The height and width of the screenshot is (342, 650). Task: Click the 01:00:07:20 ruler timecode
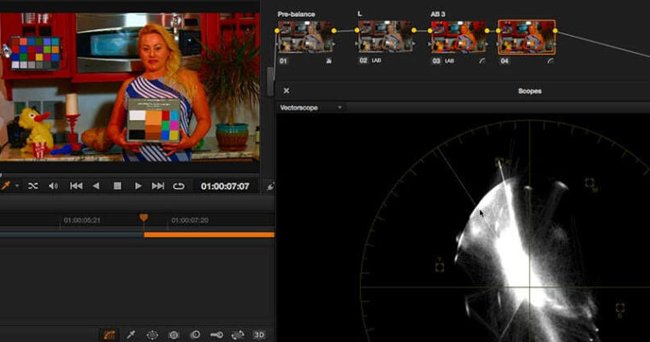190,220
